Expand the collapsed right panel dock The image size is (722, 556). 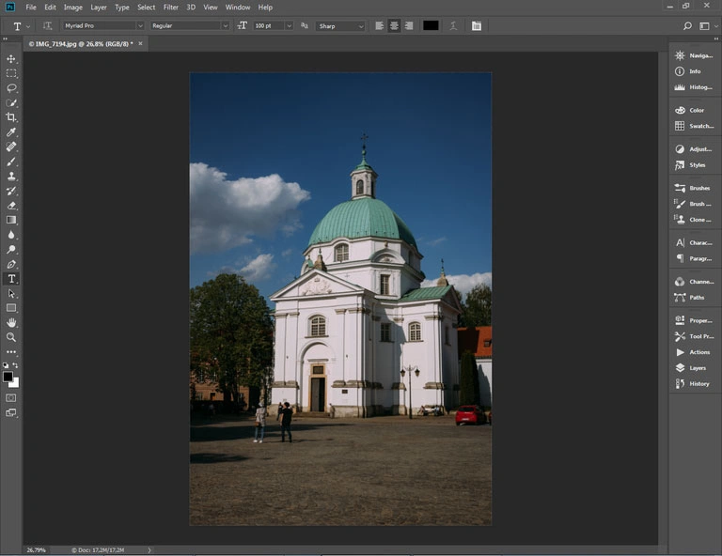716,39
